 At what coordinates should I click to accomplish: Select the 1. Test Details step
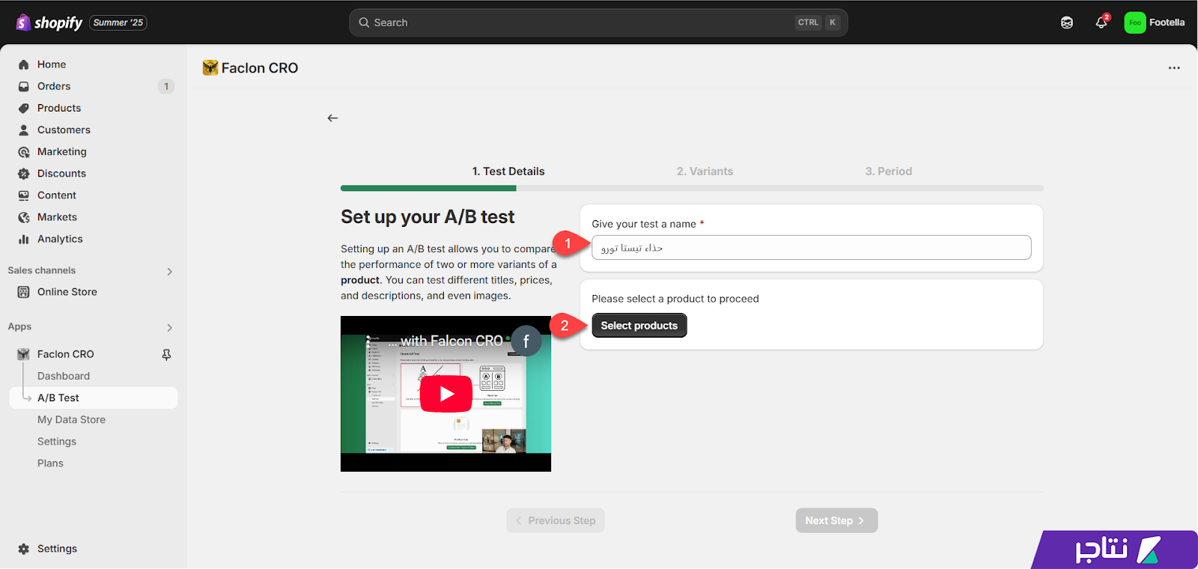point(508,171)
